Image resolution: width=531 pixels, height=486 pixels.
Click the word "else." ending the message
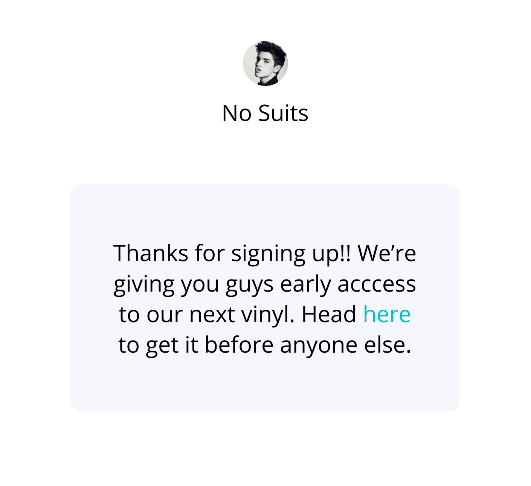tap(388, 345)
